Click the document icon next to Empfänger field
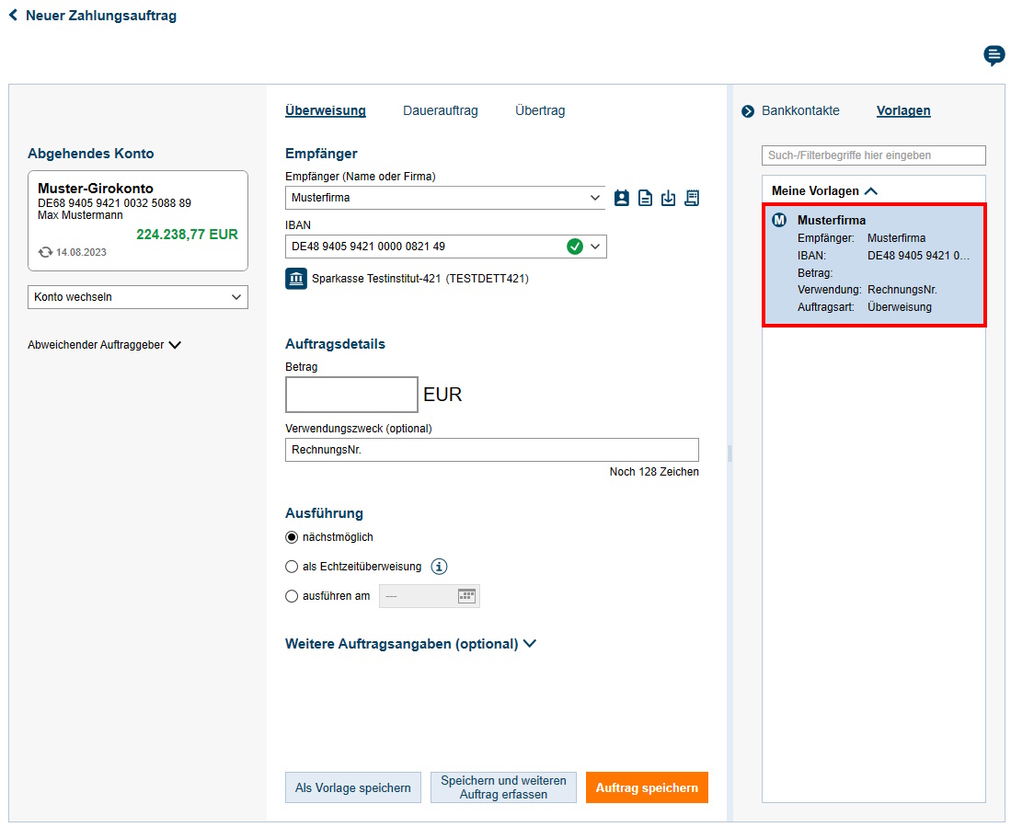1011x827 pixels. 645,198
